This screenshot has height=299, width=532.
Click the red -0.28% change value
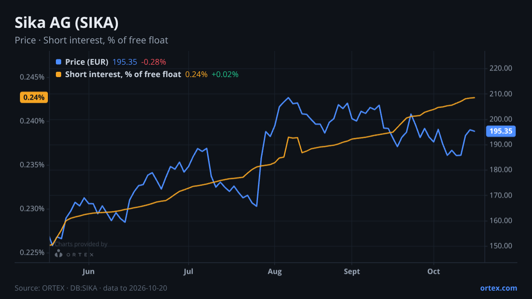click(x=153, y=62)
